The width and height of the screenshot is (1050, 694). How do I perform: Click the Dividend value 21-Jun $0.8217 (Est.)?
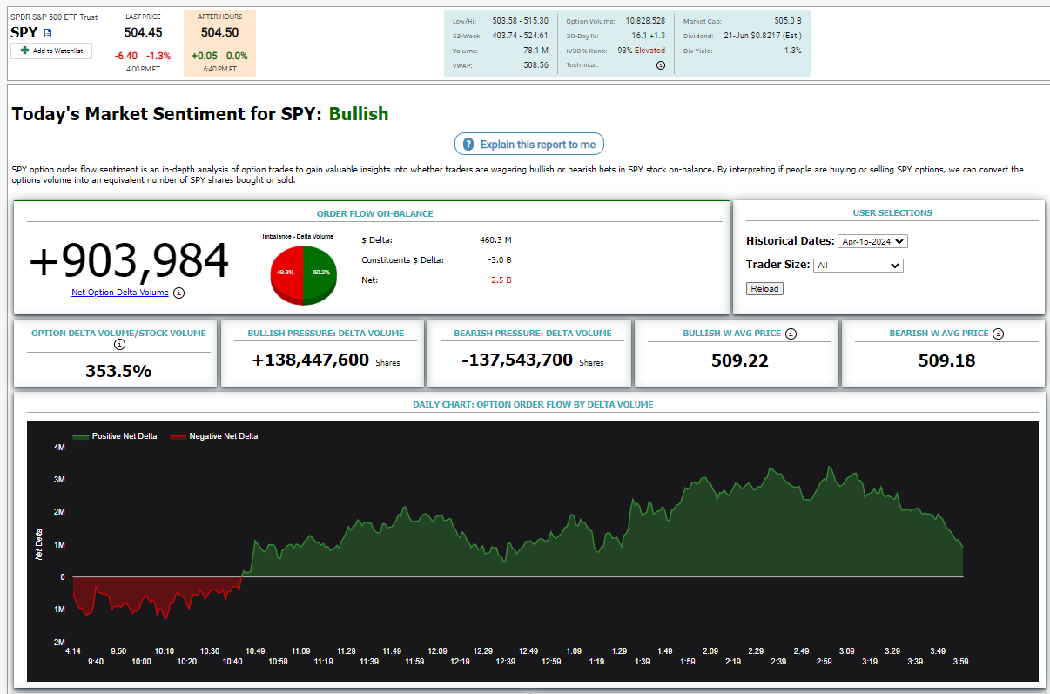click(763, 36)
